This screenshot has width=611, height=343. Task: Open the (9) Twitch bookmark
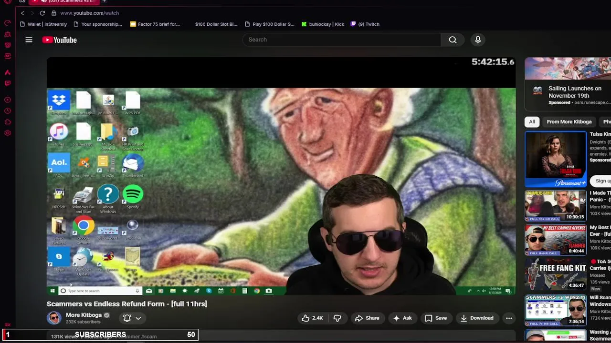click(x=365, y=24)
